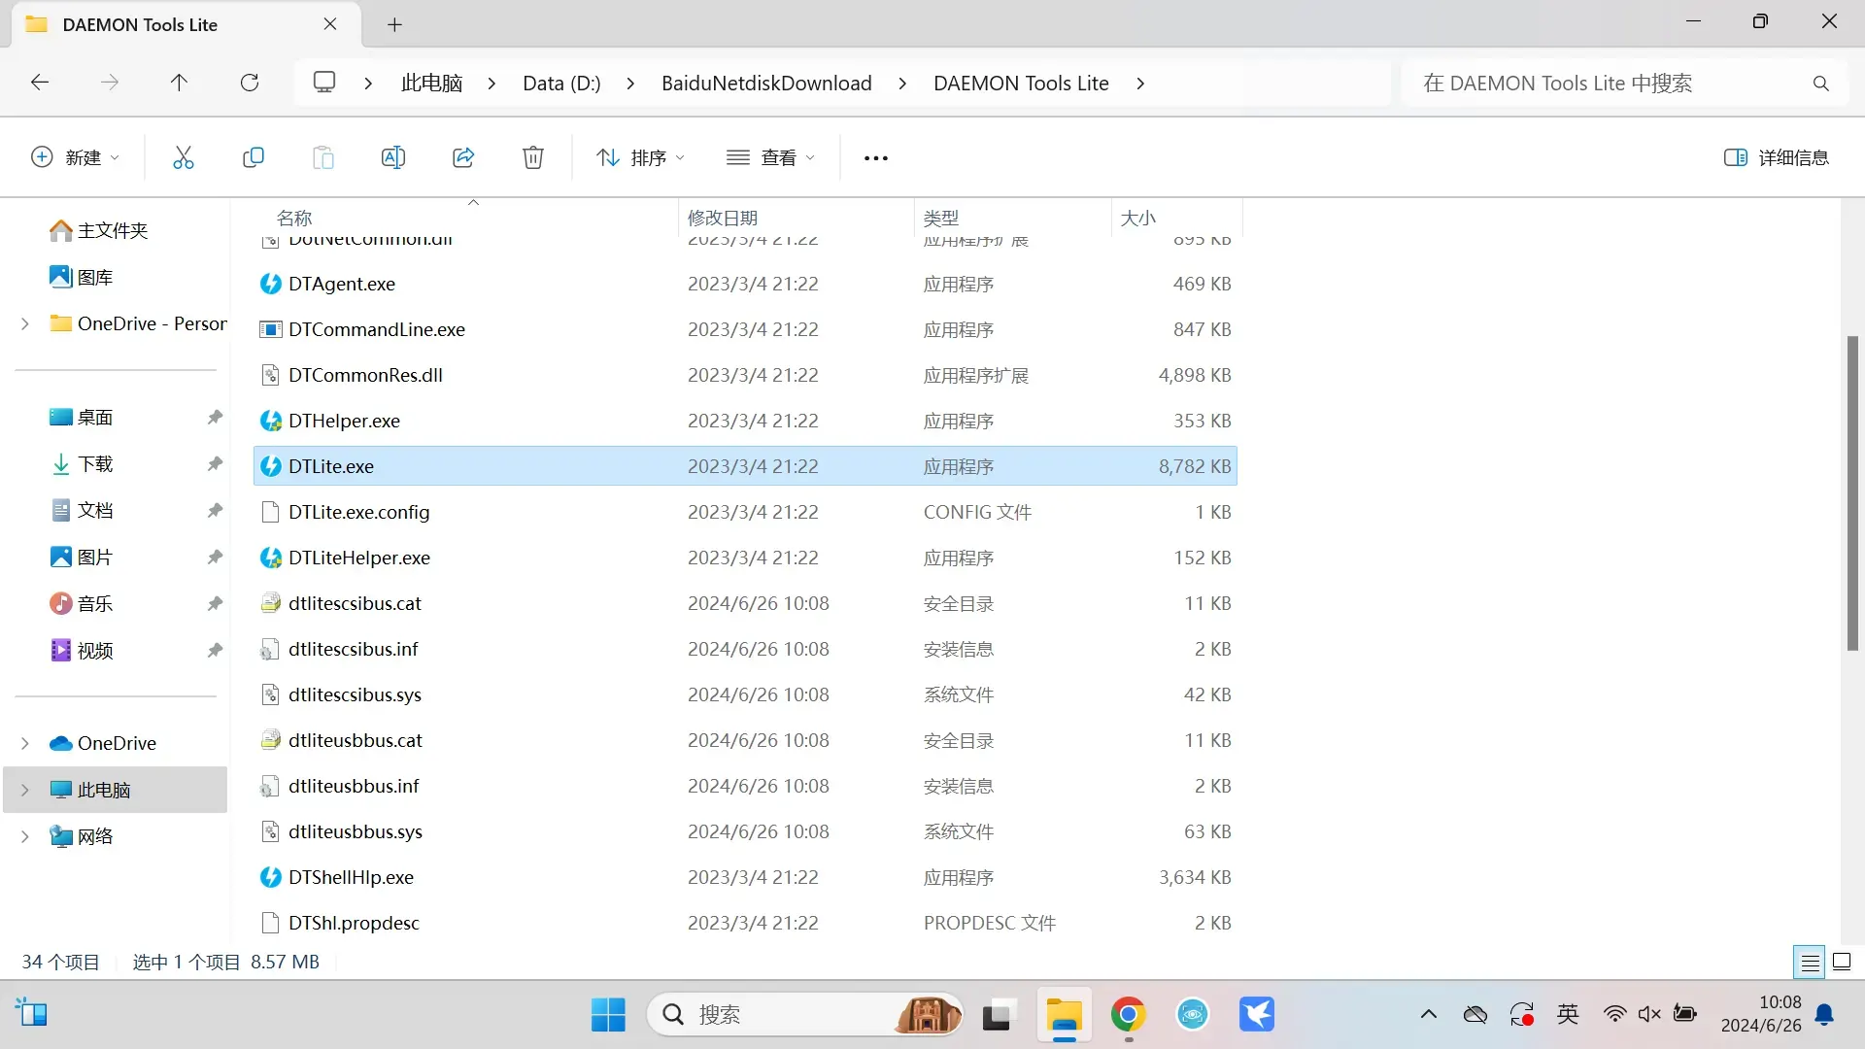Click the Wi-Fi tray icon
The image size is (1865, 1049).
(x=1614, y=1015)
